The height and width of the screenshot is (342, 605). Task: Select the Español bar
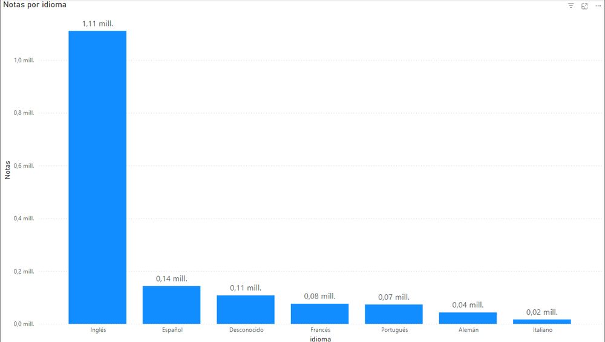tap(172, 305)
